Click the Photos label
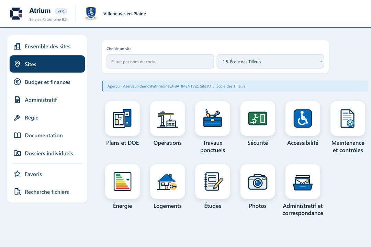The width and height of the screenshot is (371, 247). point(258,206)
